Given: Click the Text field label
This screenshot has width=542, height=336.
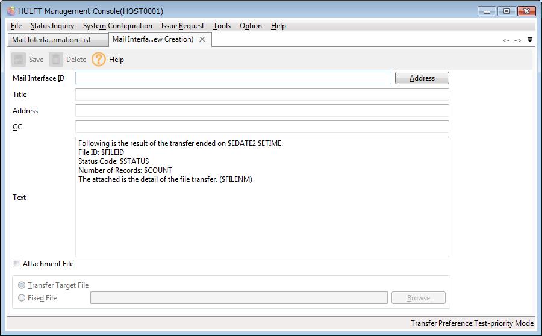Looking at the screenshot, I should 19,198.
